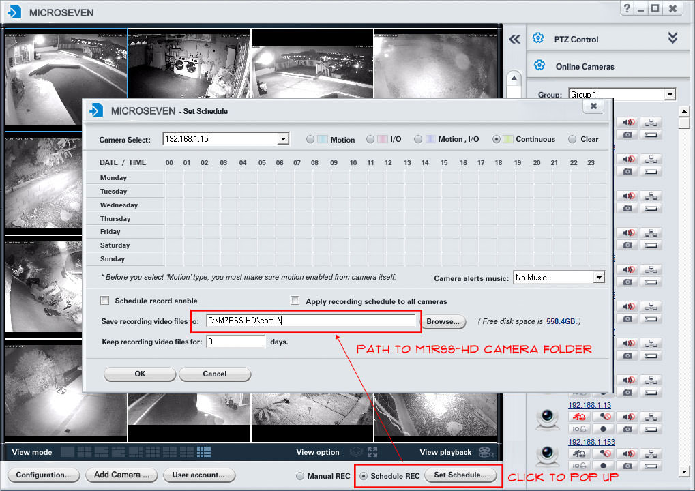This screenshot has width=695, height=491.
Task: Choose the Manual REC radio button
Action: point(300,476)
